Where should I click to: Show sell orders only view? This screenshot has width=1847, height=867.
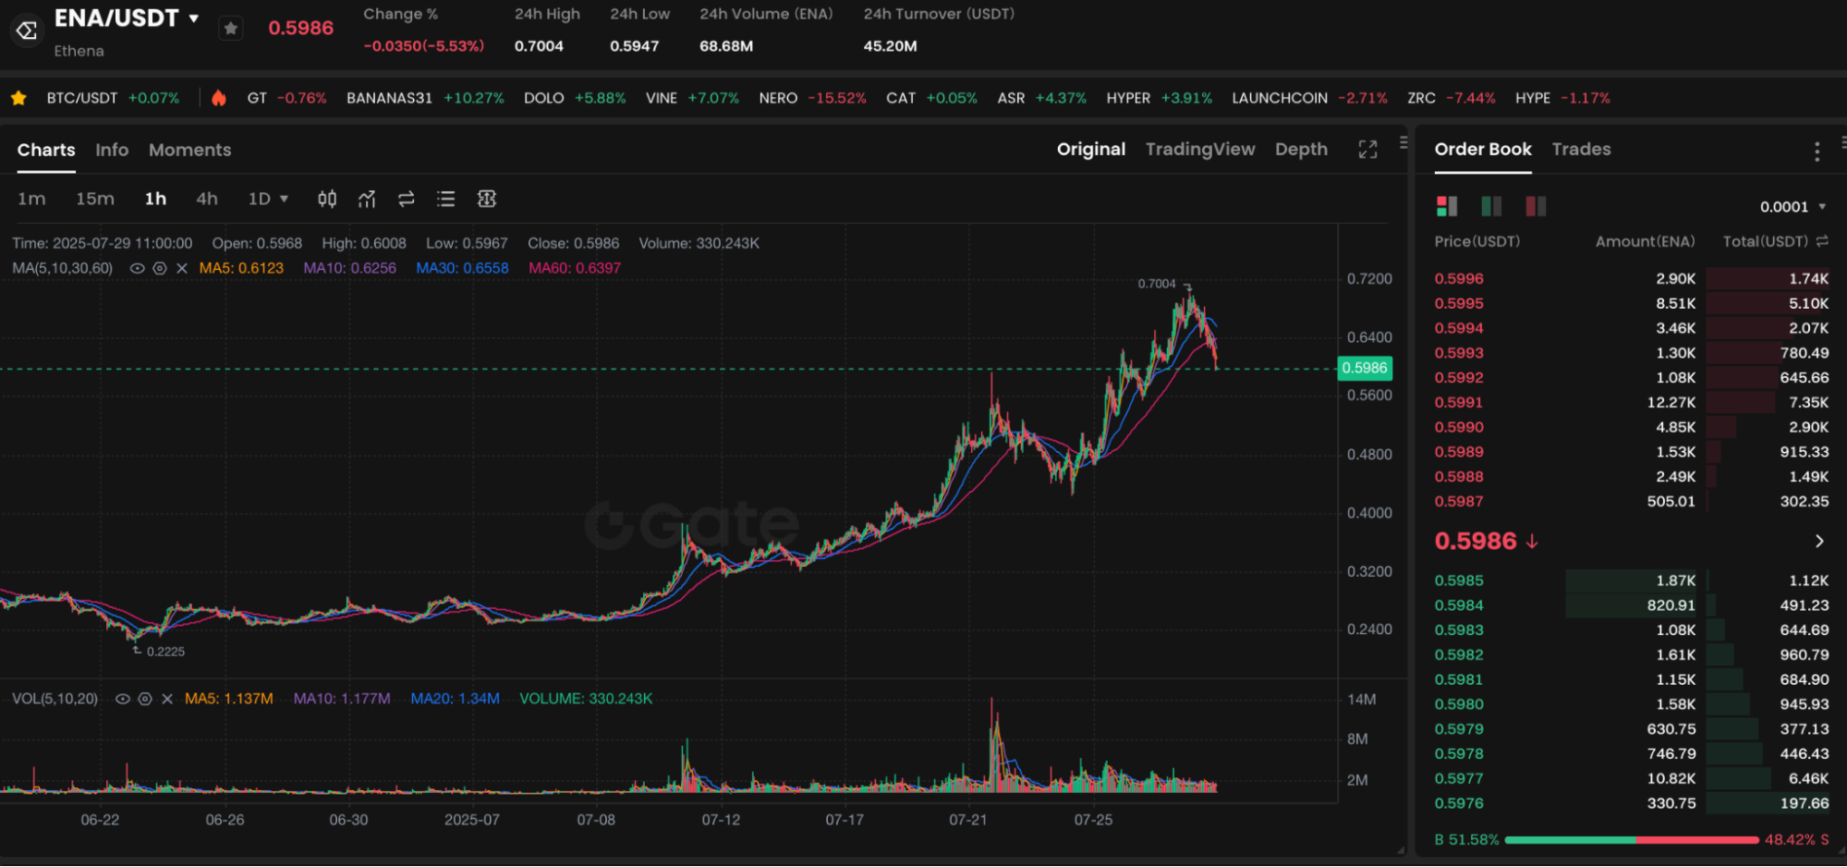click(1536, 205)
